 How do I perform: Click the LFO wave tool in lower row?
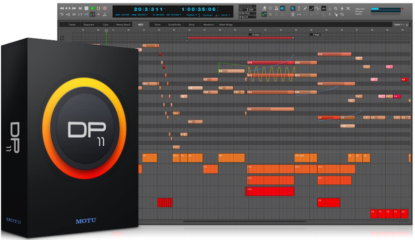click(x=342, y=15)
